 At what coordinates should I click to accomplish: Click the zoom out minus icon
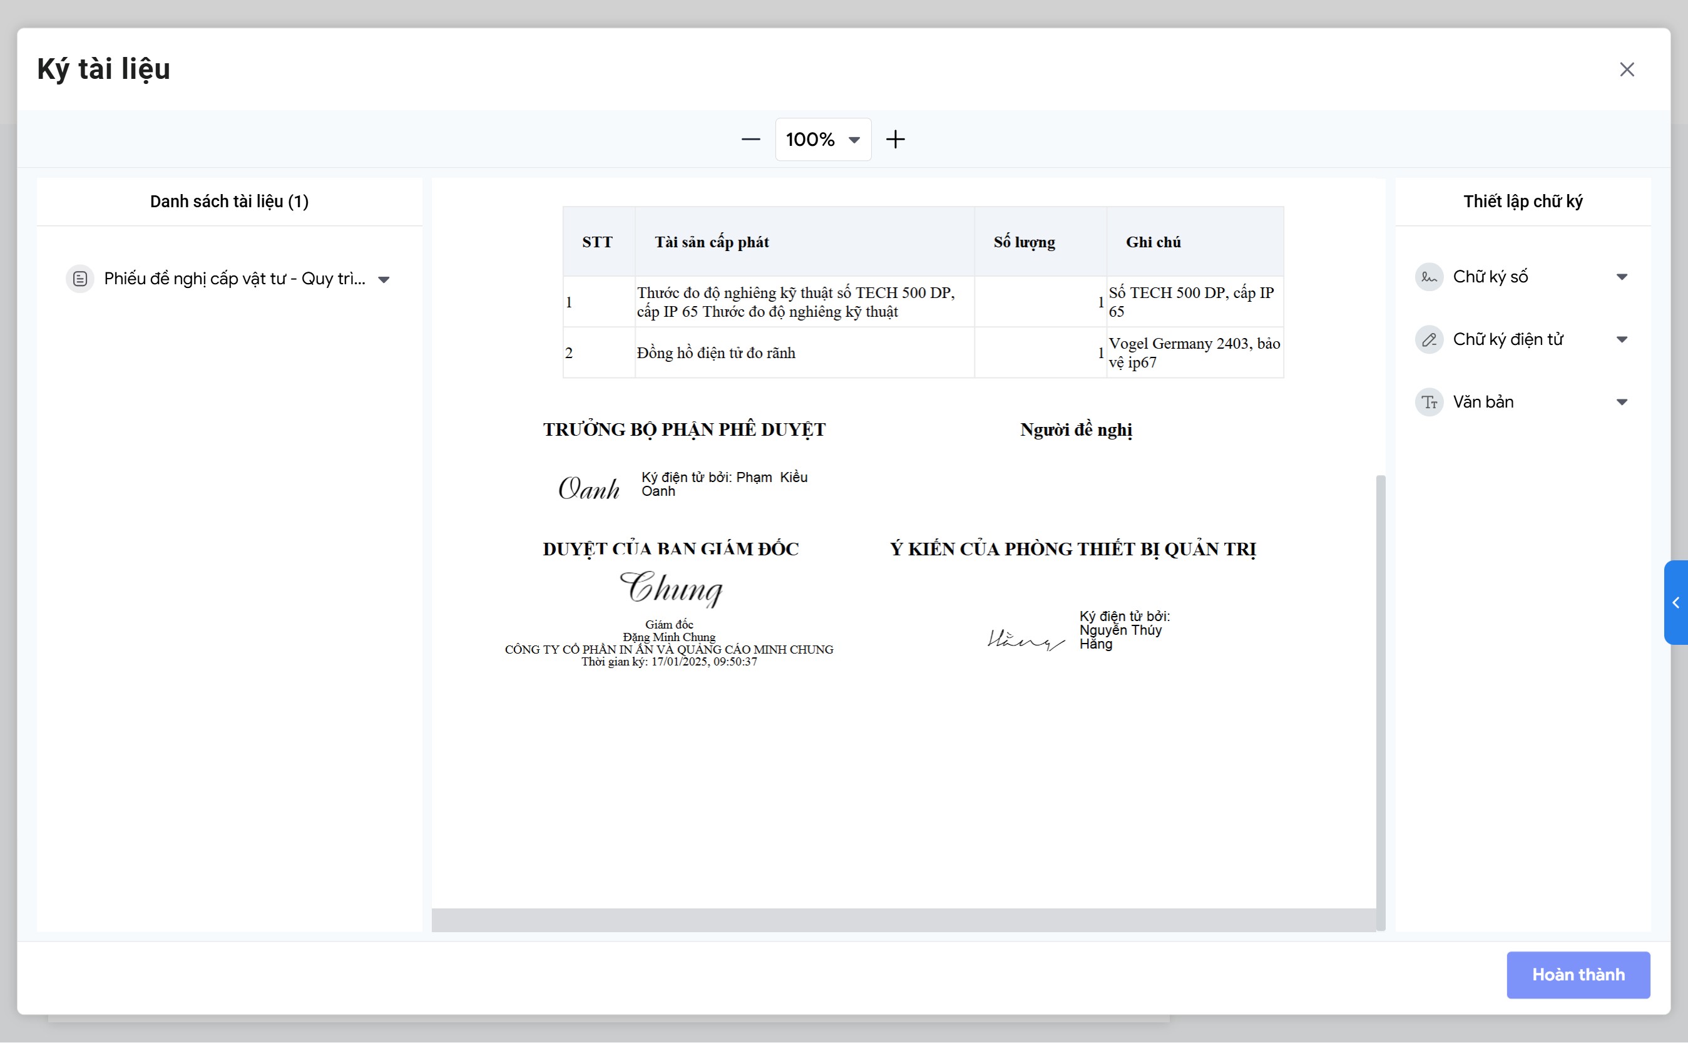(750, 140)
